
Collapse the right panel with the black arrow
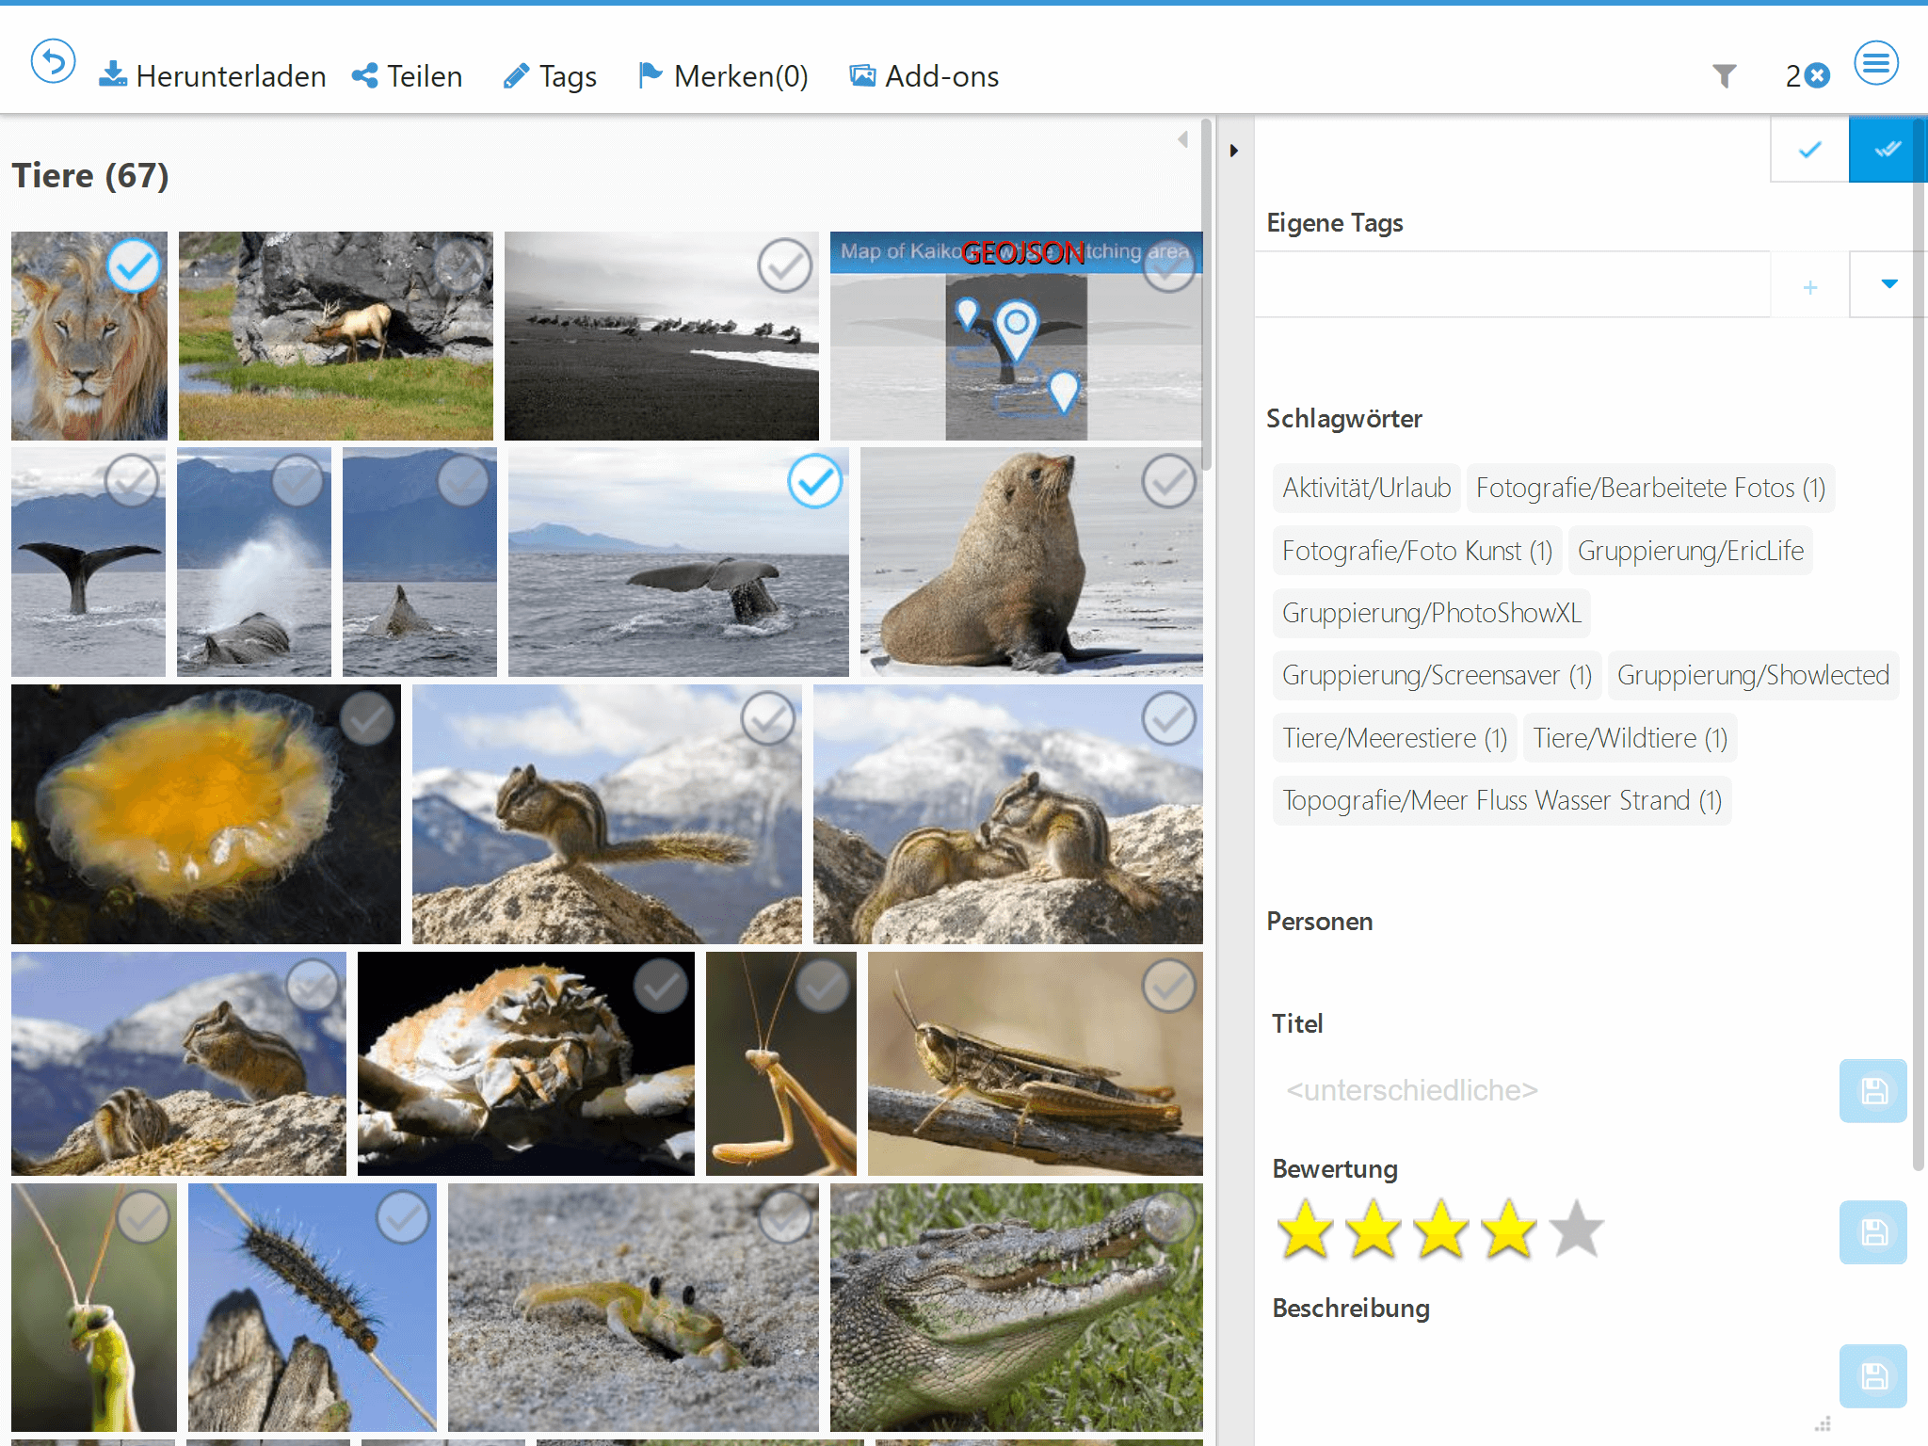coord(1233,151)
